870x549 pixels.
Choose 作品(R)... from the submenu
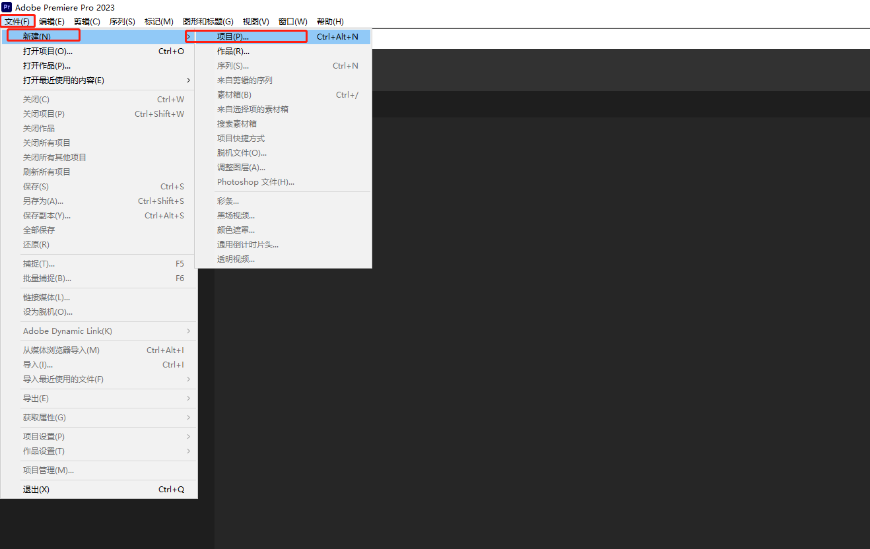(x=233, y=51)
